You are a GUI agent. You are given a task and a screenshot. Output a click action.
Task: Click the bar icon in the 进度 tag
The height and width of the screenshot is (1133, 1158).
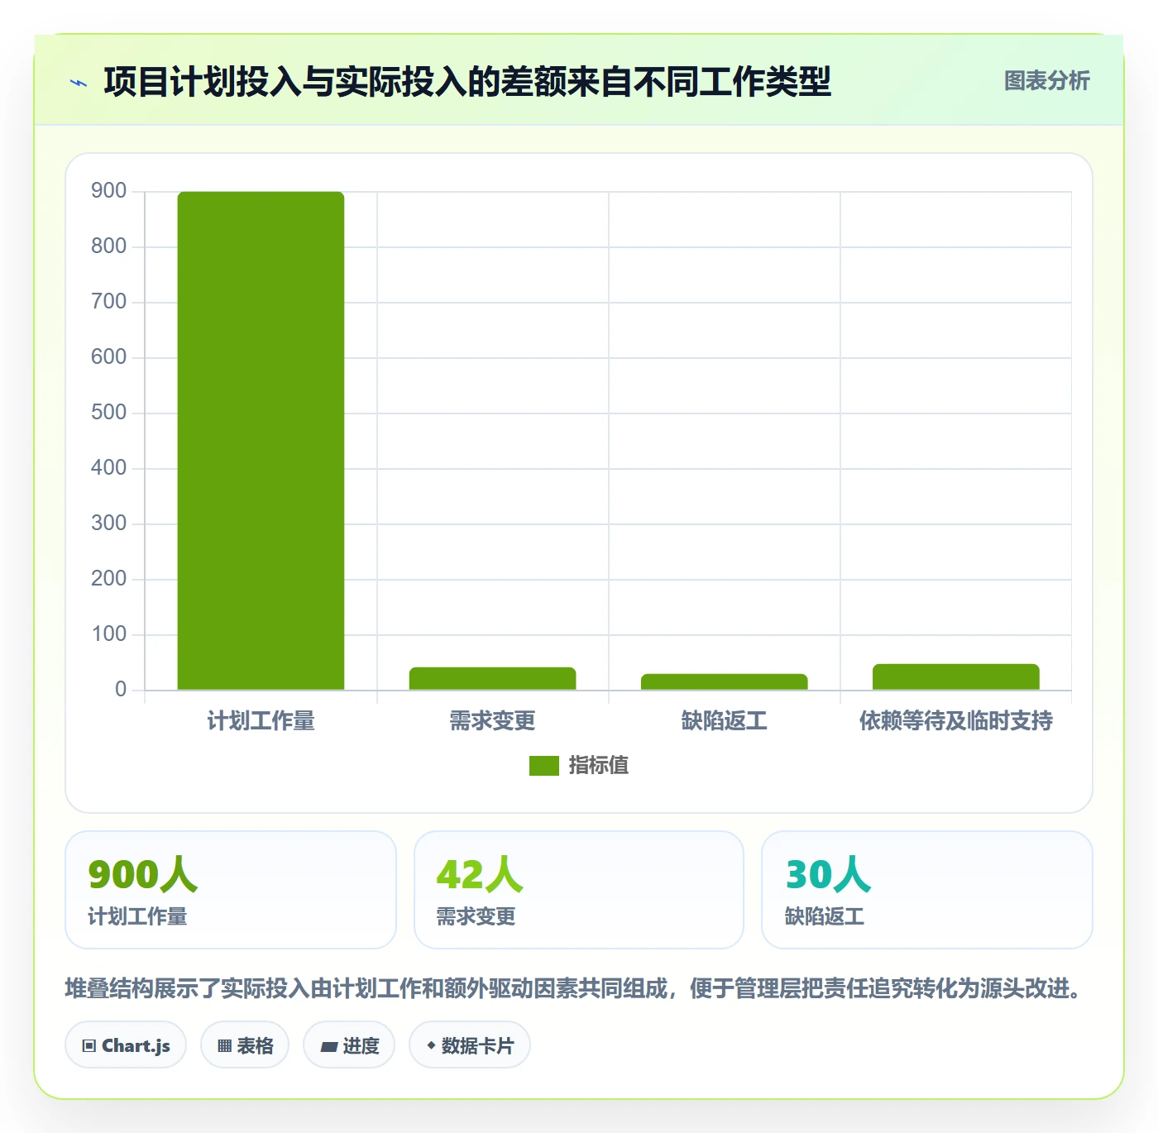329,1047
